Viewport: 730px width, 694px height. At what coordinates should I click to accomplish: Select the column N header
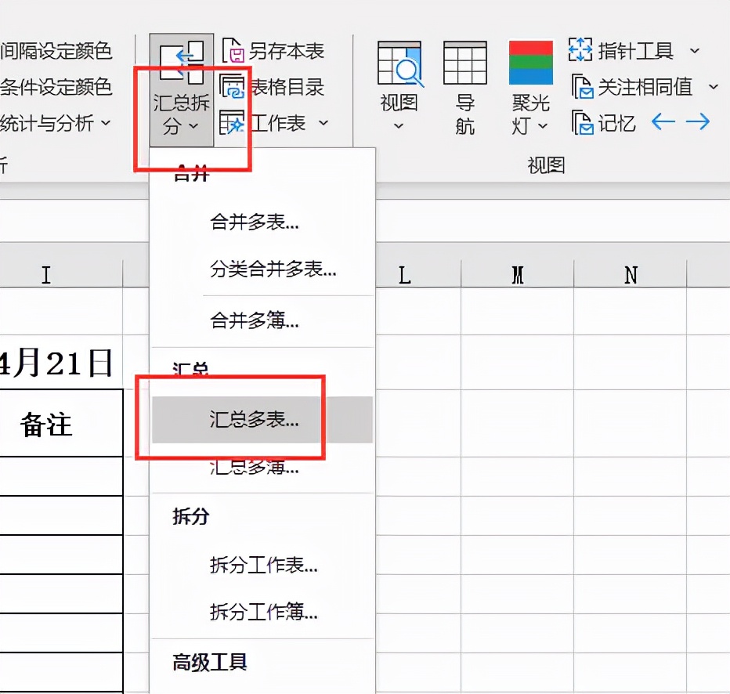pyautogui.click(x=631, y=275)
